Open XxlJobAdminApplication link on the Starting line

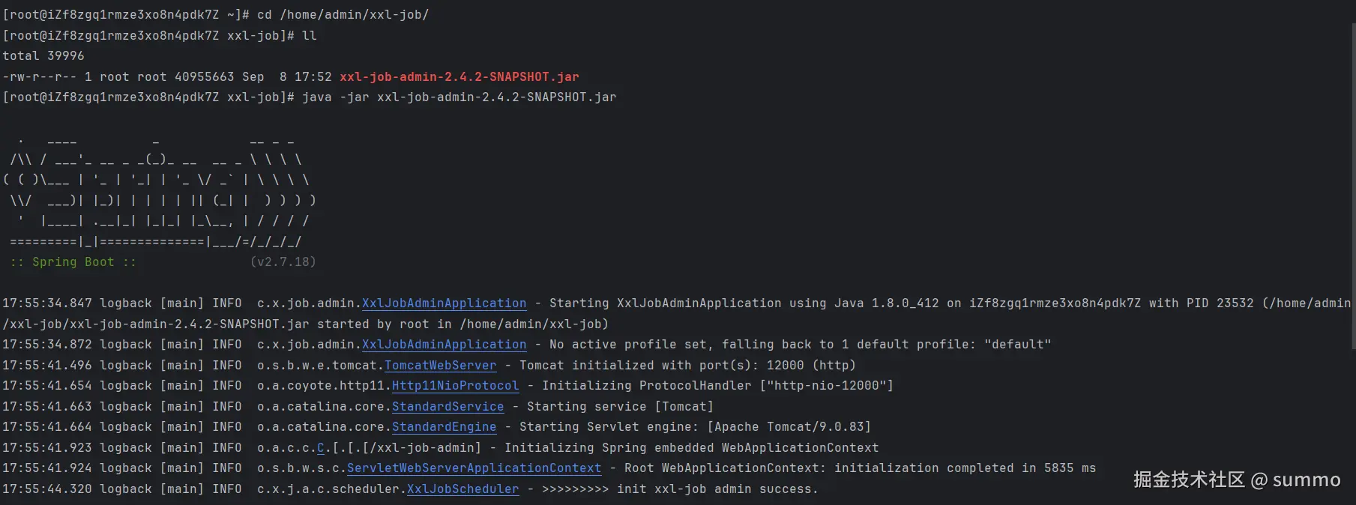(x=444, y=303)
